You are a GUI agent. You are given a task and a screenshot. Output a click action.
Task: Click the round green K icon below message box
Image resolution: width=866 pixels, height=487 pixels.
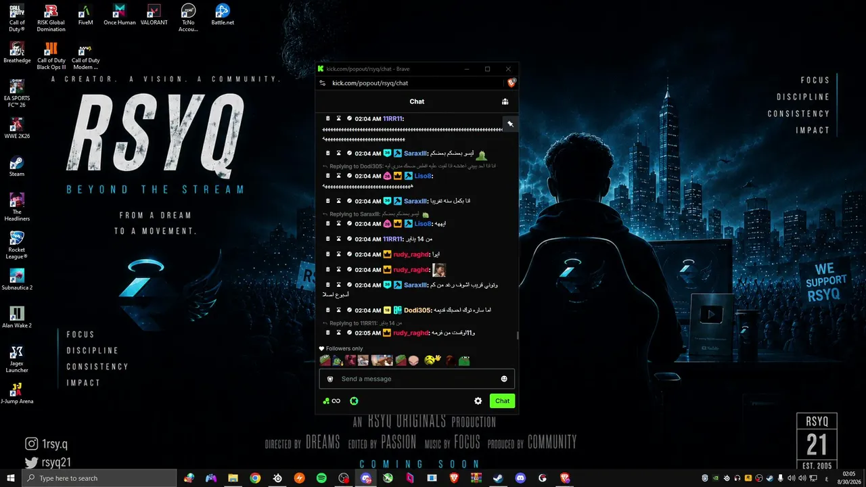354,401
